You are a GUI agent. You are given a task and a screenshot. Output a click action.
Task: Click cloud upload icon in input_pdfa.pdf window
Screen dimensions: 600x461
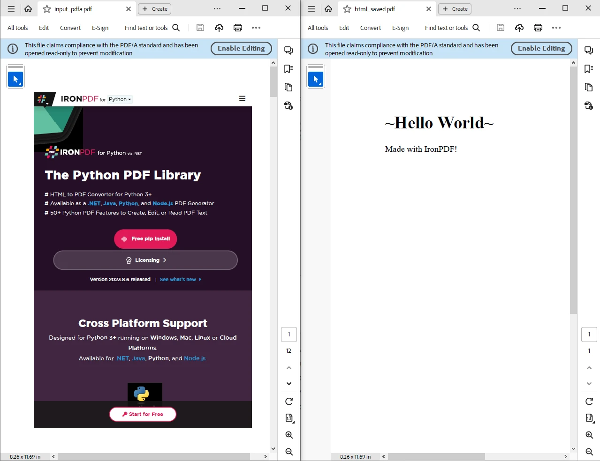tap(219, 28)
